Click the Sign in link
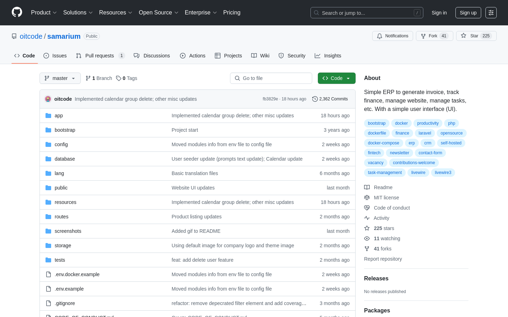This screenshot has width=508, height=317. (x=439, y=13)
